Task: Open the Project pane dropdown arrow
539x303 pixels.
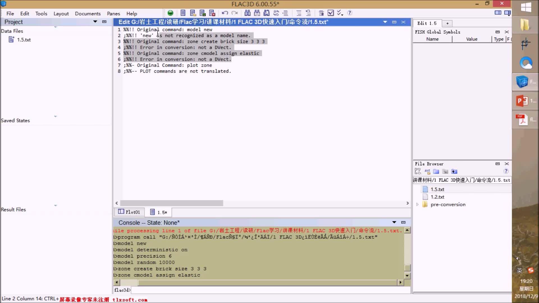Action: 95,22
